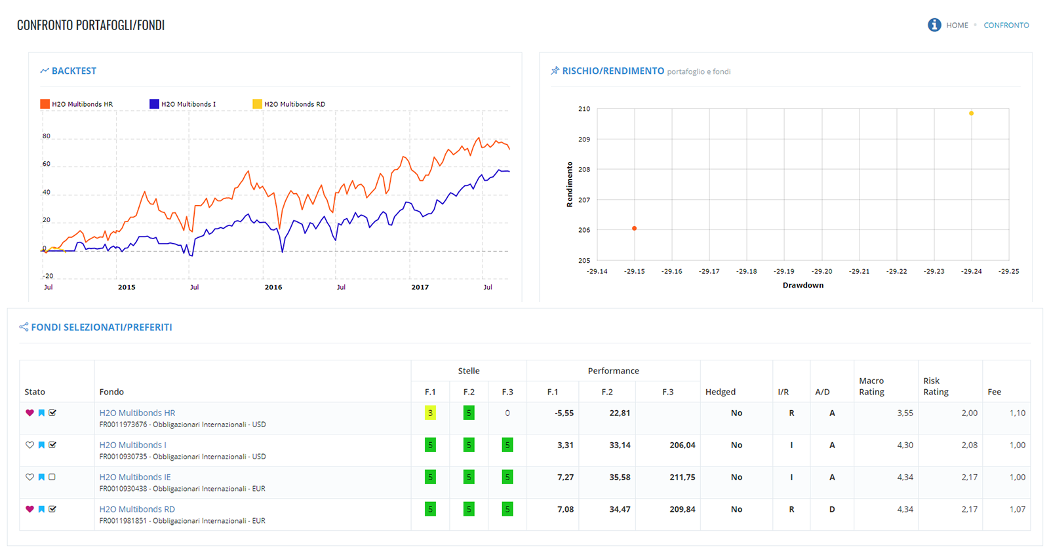
Task: Toggle favorite heart for H2O Multibonds IE
Action: pos(30,477)
